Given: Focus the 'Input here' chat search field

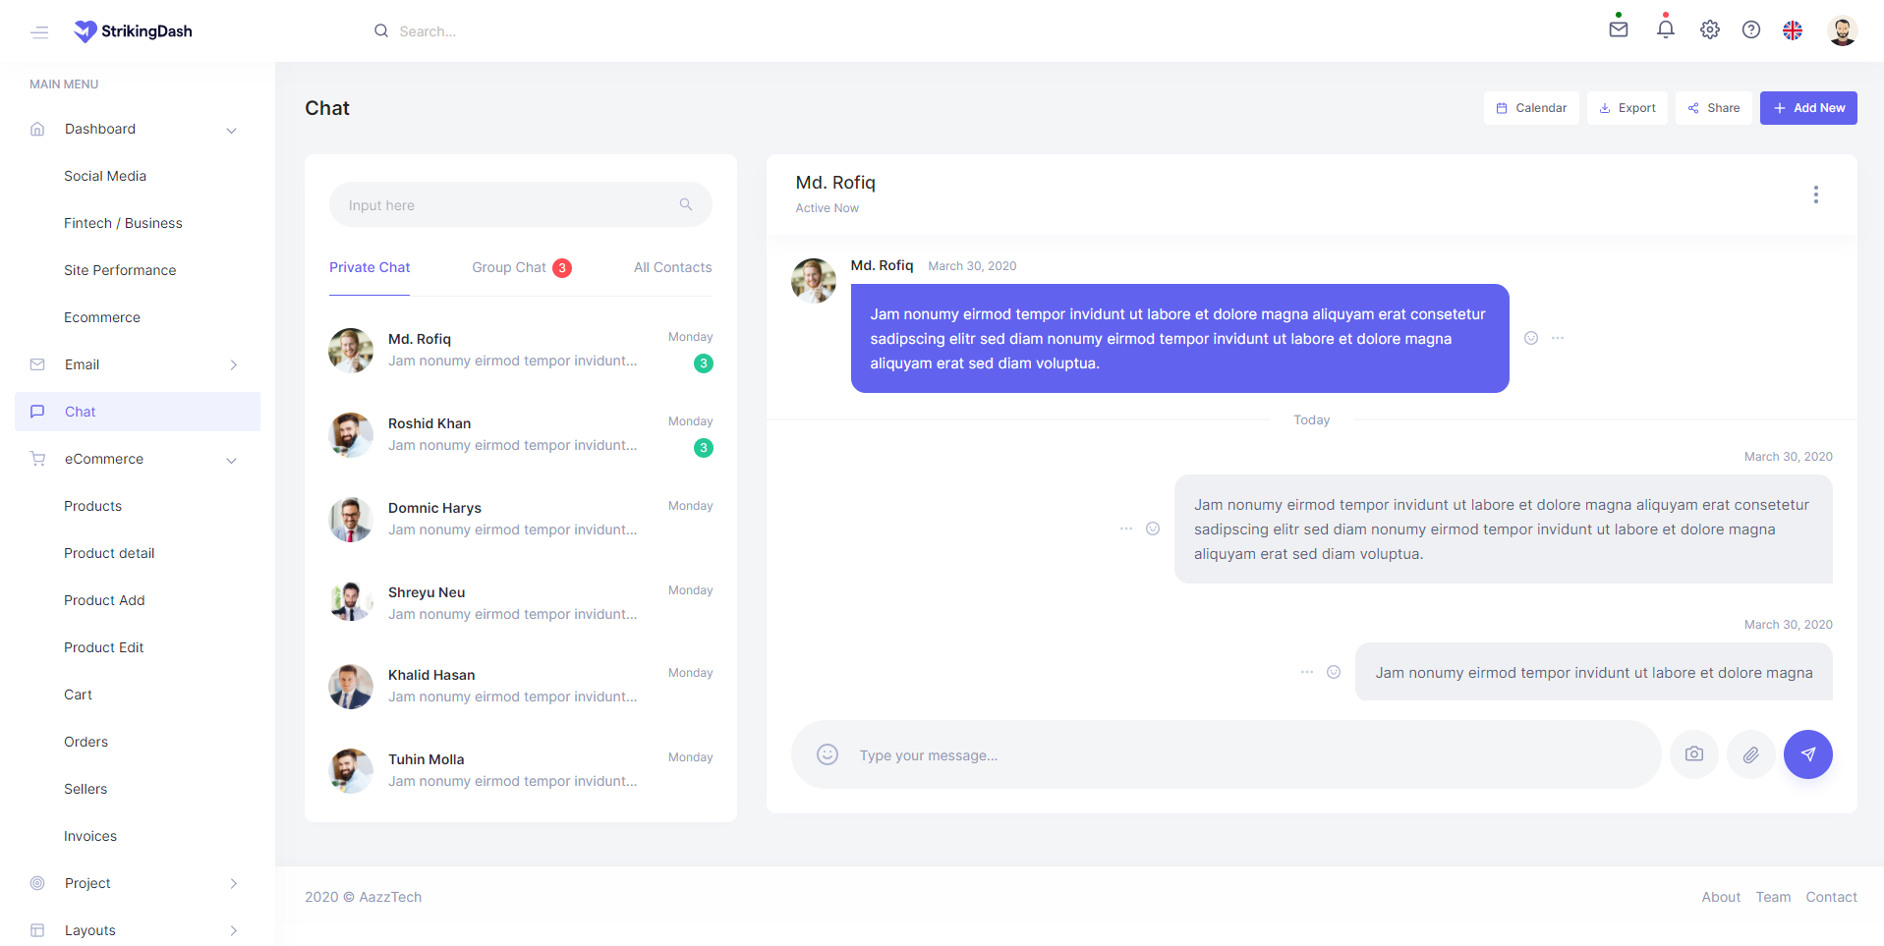Looking at the screenshot, I should click(x=521, y=204).
